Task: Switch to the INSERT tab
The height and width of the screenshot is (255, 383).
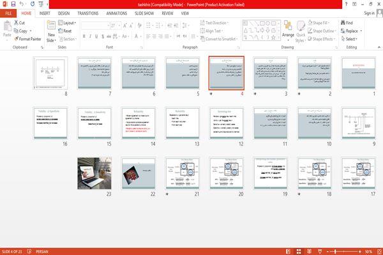Action: [x=45, y=13]
